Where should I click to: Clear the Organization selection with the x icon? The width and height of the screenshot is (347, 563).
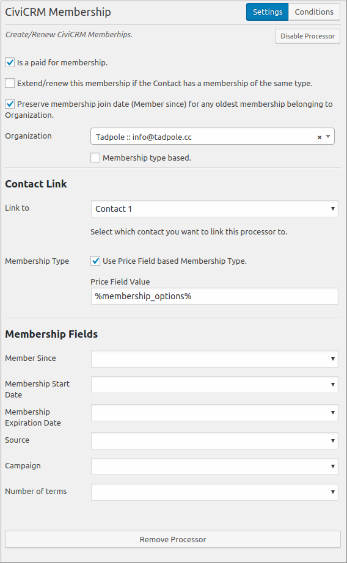coord(320,137)
